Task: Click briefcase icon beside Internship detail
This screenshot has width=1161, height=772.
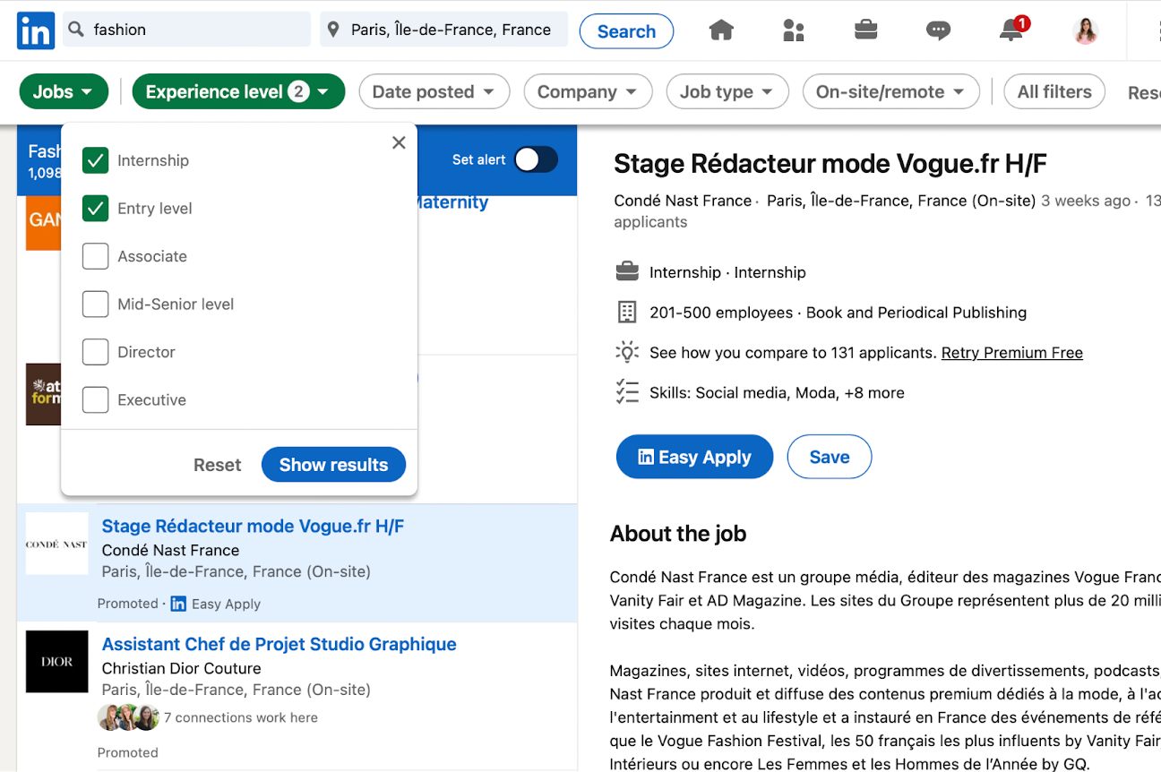Action: [x=627, y=271]
